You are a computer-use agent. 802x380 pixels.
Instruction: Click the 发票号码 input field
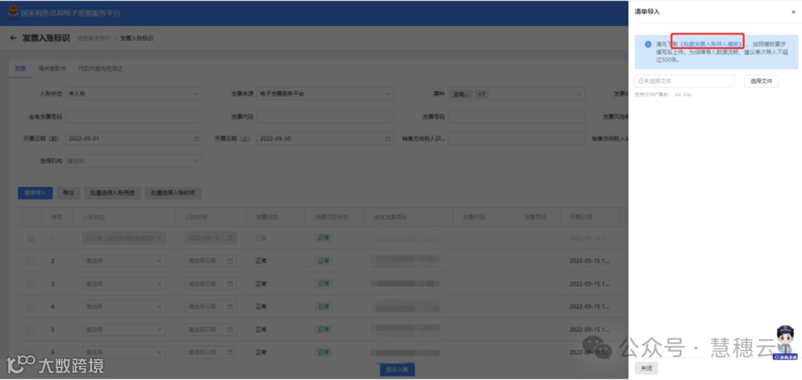tap(517, 117)
